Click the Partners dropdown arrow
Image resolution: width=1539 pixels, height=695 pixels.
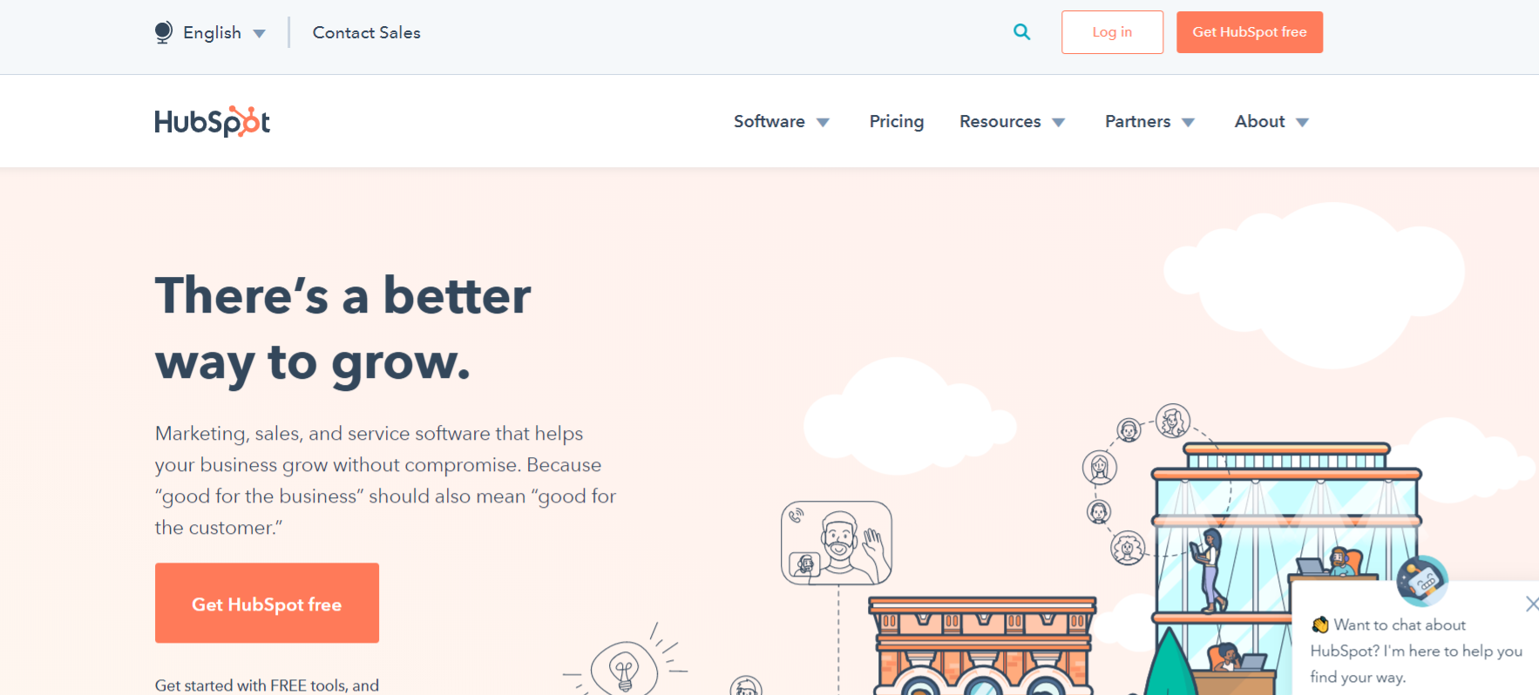click(1188, 123)
